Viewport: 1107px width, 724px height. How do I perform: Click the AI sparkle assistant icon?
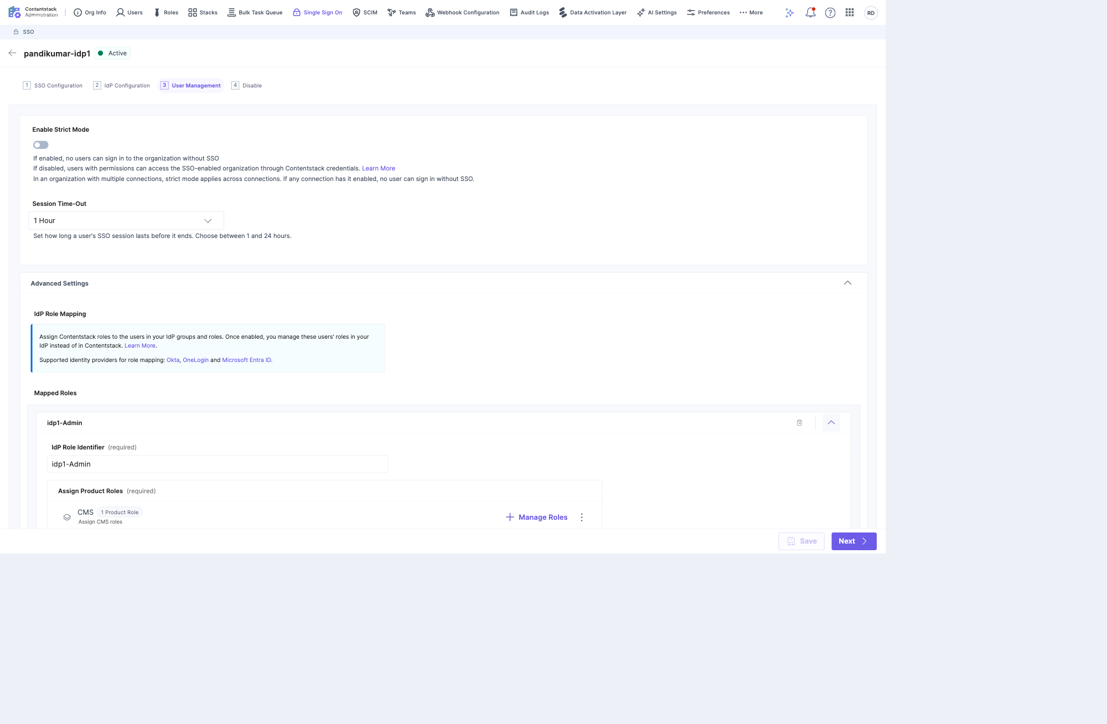(x=790, y=13)
